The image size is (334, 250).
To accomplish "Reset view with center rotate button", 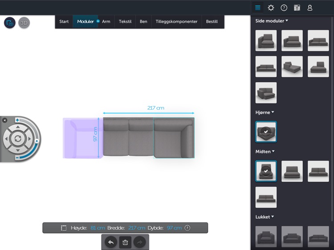I will click(18, 139).
